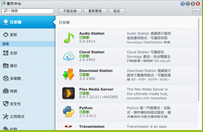Click the Audio Station music note icon
The image size is (203, 132).
point(69,37)
